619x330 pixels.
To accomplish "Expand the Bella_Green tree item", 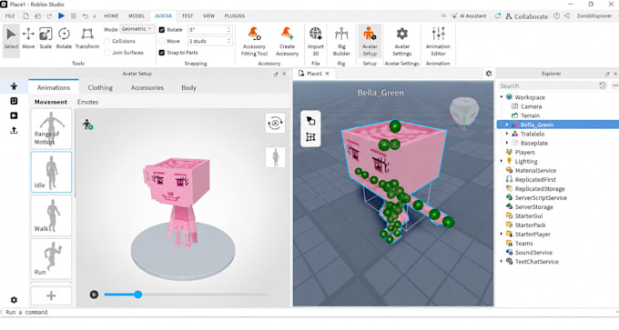I will 507,125.
